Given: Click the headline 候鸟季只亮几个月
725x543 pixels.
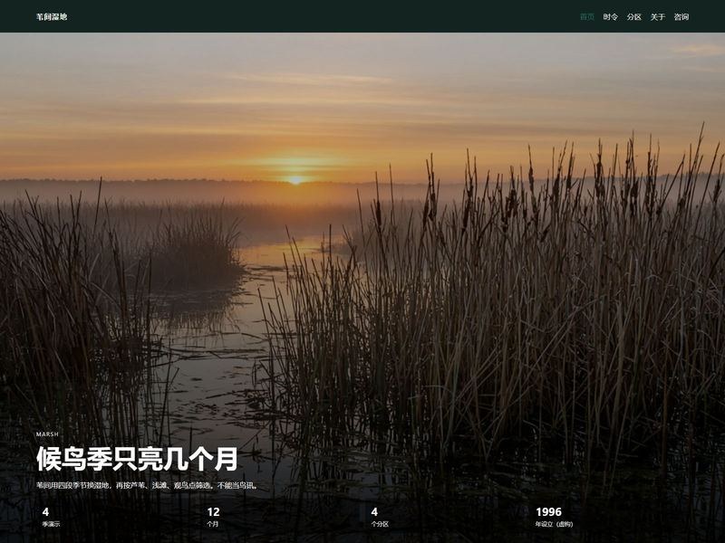Looking at the screenshot, I should pos(137,459).
